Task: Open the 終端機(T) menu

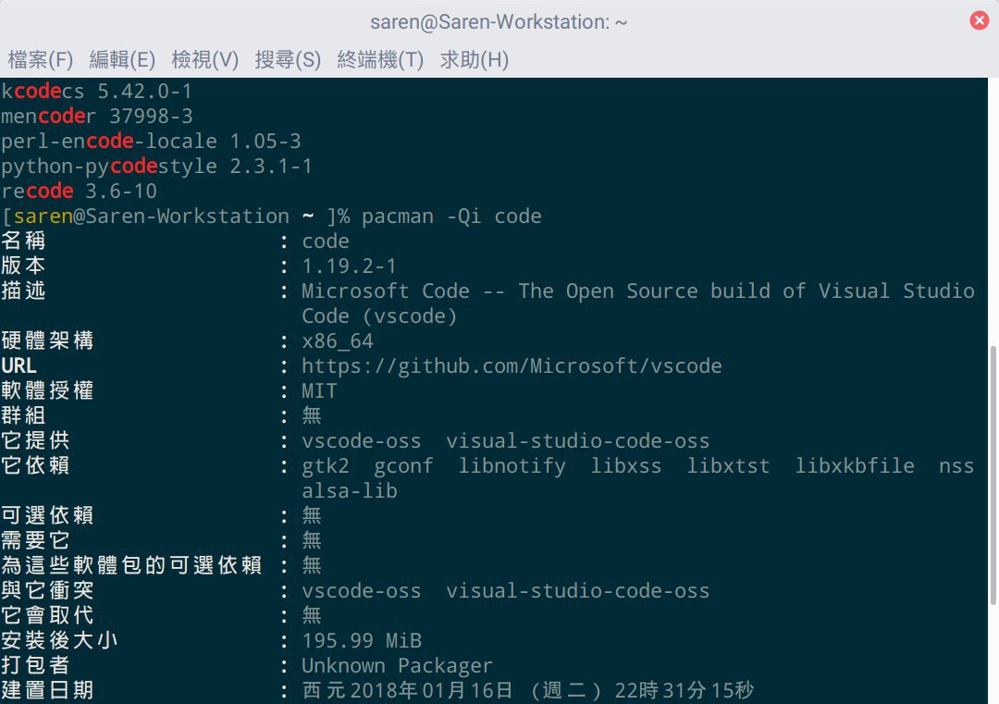Action: (x=380, y=60)
